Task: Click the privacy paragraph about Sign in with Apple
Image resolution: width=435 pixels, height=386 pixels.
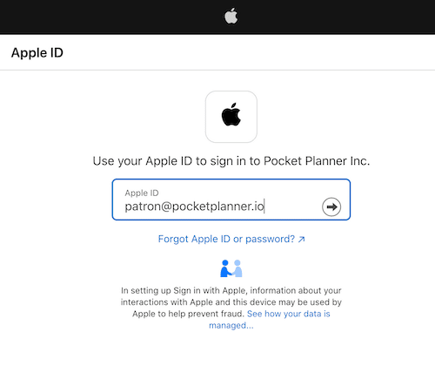Action: (x=231, y=308)
